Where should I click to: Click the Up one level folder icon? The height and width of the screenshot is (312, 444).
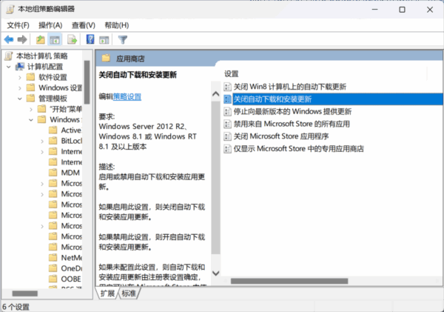click(x=40, y=39)
